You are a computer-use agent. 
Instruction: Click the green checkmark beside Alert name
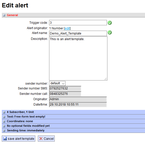click(110, 32)
